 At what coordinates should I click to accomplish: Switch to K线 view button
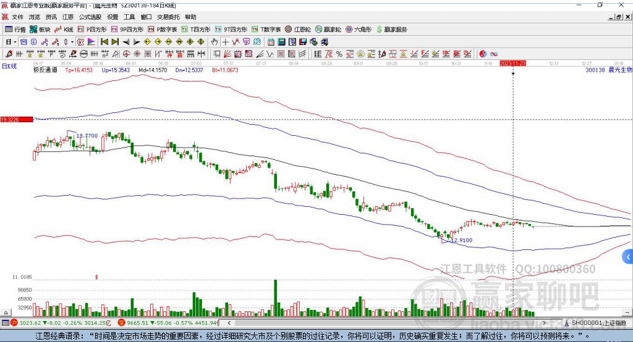[x=64, y=30]
